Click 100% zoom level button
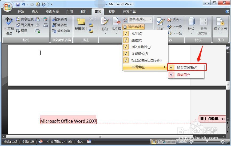The width and height of the screenshot is (231, 146). (182, 142)
